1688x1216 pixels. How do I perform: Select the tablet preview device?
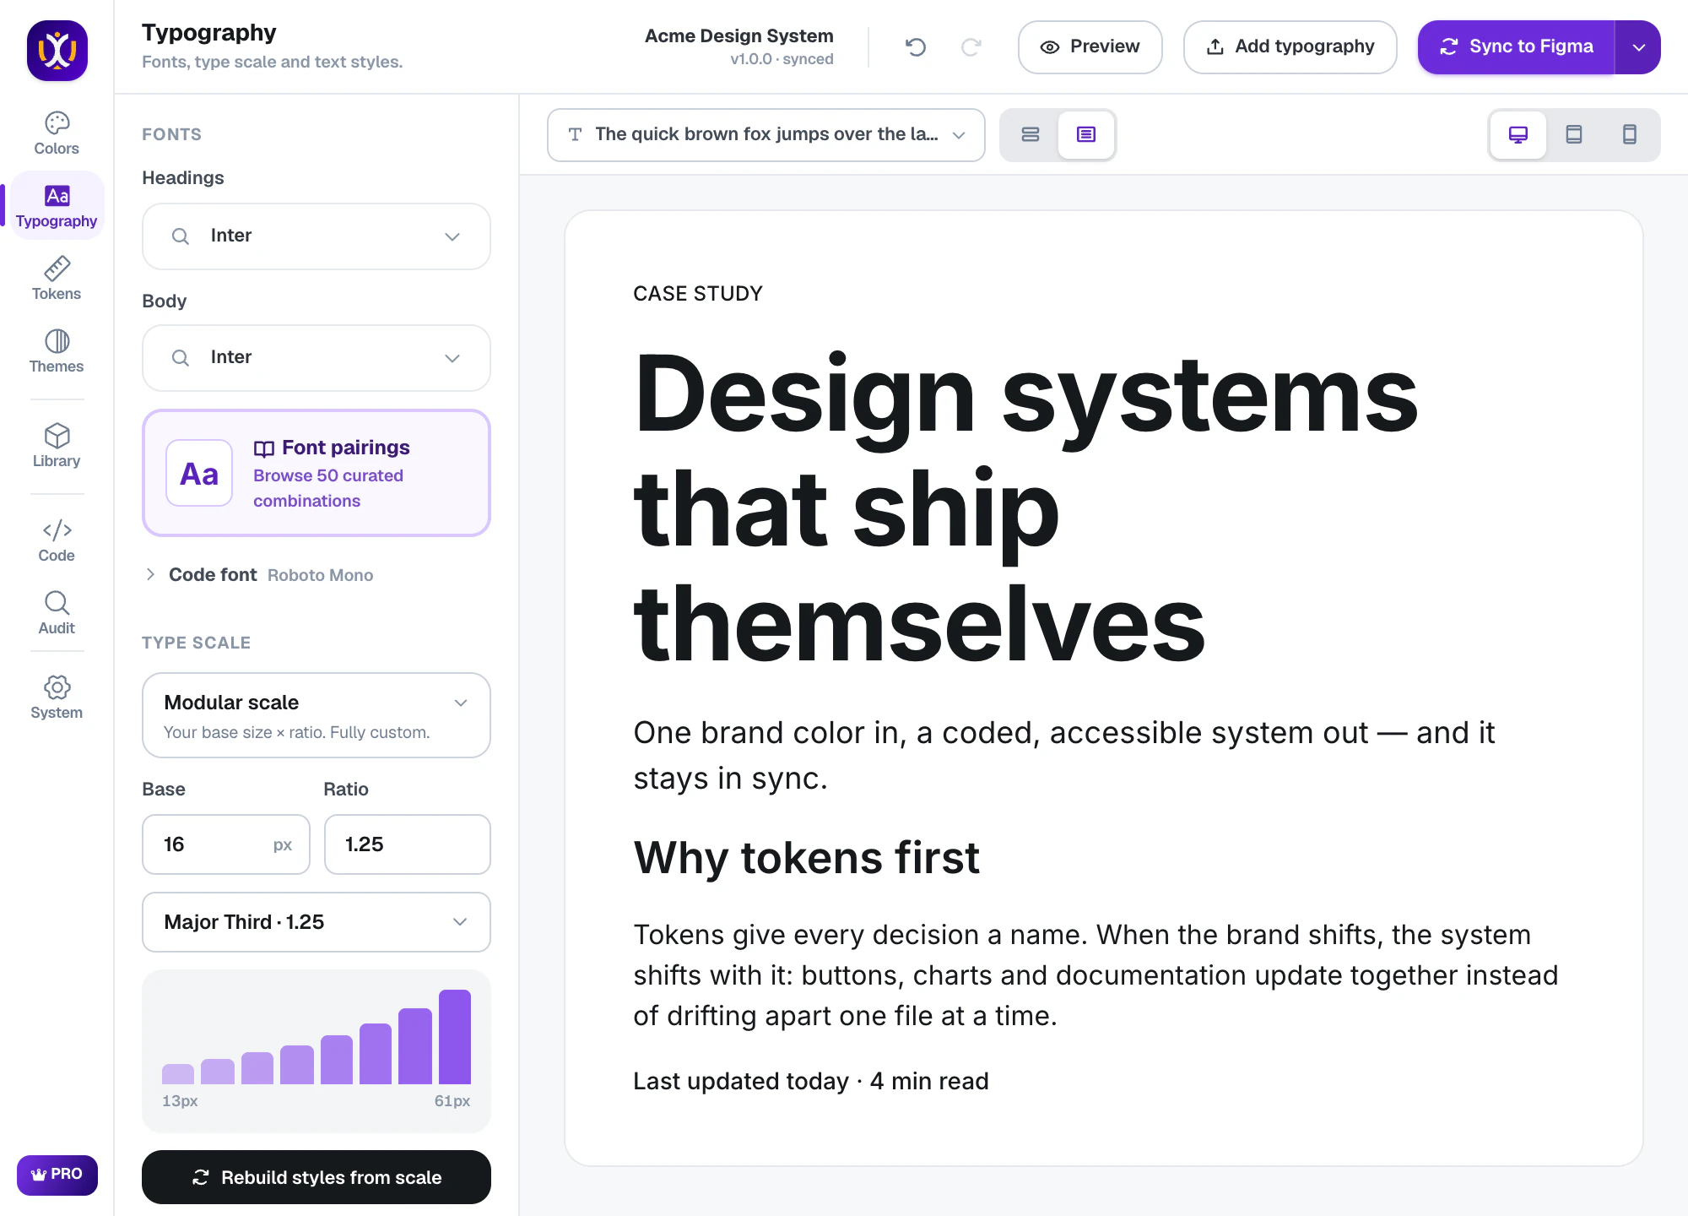(1574, 135)
